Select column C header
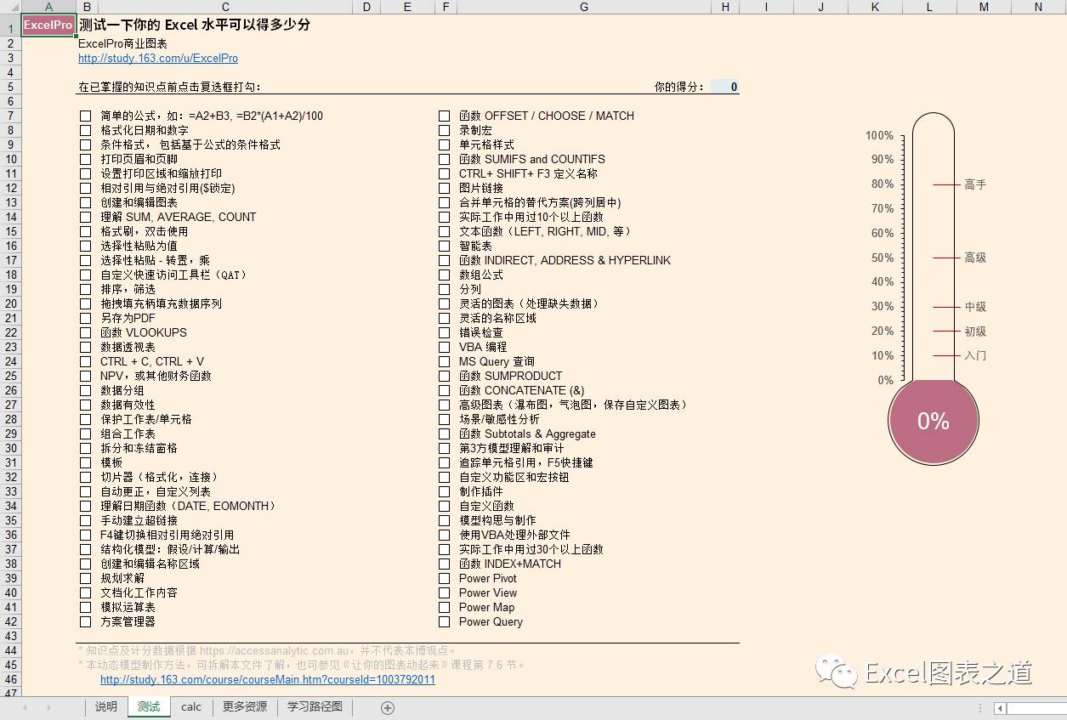 pyautogui.click(x=225, y=7)
